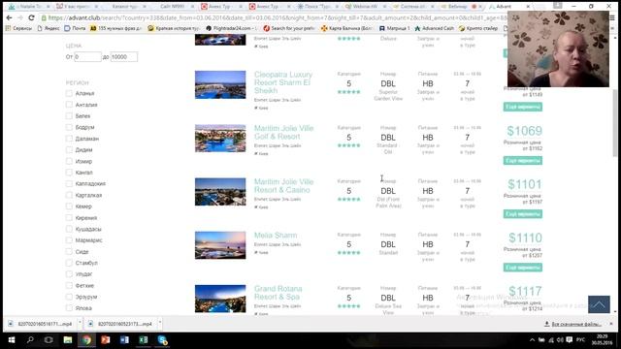Image resolution: width=621 pixels, height=349 pixels.
Task: Open the Melia Sharm hotel link
Action: [276, 235]
